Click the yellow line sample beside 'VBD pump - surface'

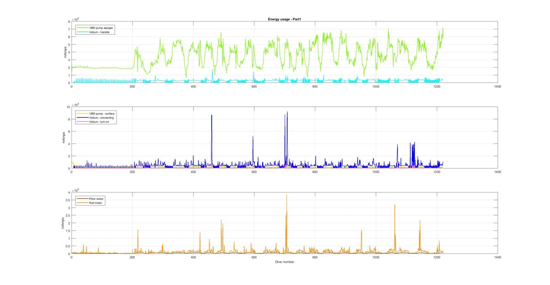pyautogui.click(x=82, y=113)
